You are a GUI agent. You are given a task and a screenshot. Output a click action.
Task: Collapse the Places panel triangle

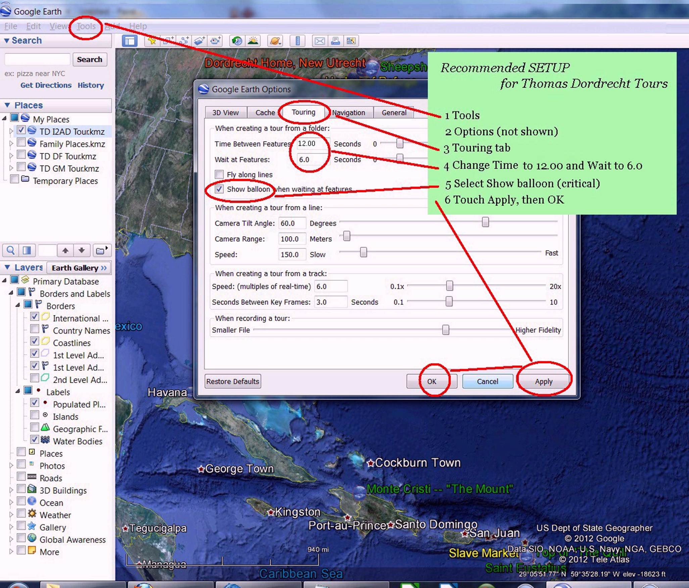[x=7, y=105]
